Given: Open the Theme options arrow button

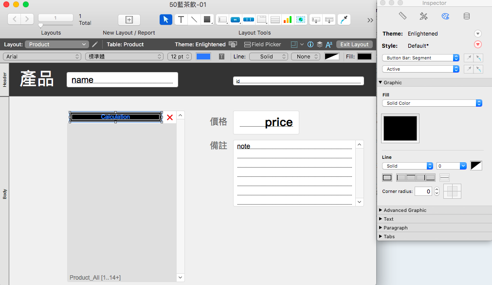Looking at the screenshot, I should pyautogui.click(x=477, y=34).
